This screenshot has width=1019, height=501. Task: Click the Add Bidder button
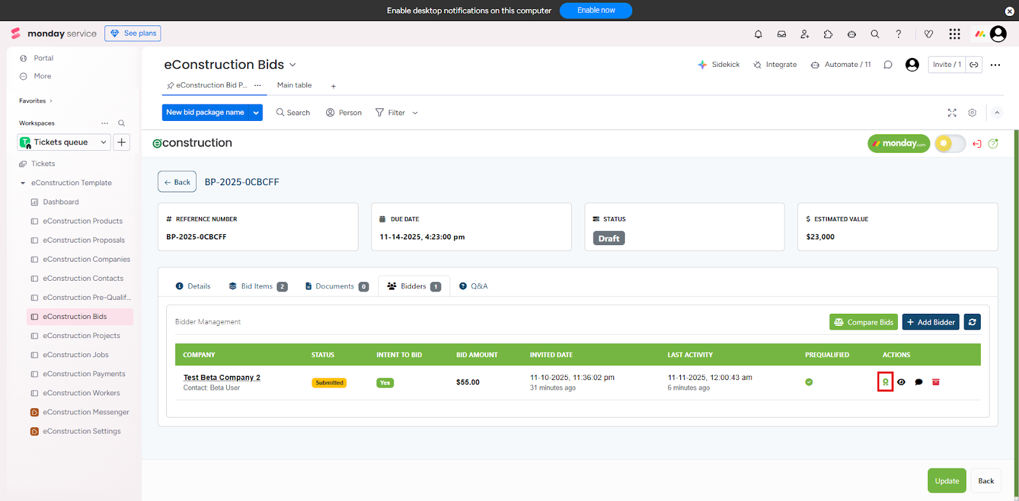coord(930,322)
